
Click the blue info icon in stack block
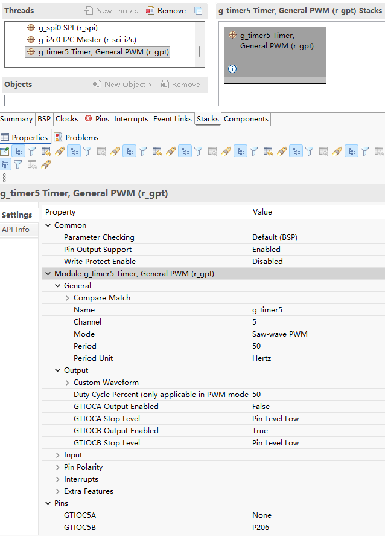pyautogui.click(x=232, y=69)
